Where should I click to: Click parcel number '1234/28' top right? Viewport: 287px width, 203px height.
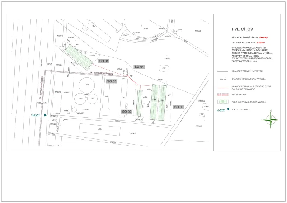[x=198, y=31]
